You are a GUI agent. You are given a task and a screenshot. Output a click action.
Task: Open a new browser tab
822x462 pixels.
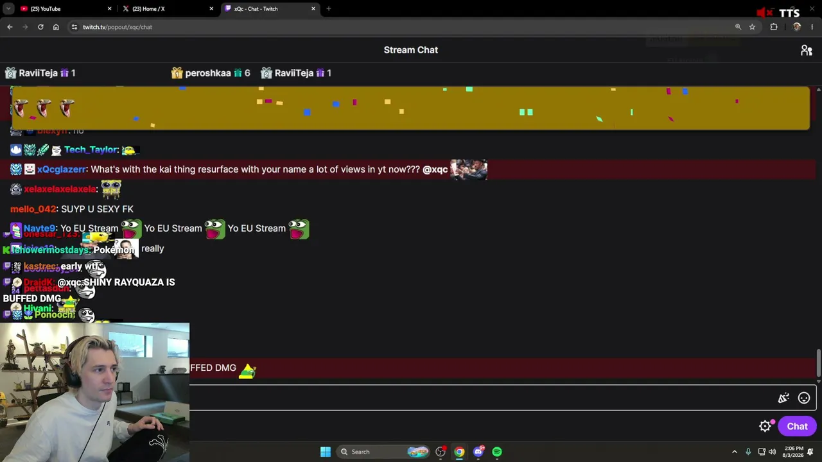click(x=329, y=9)
